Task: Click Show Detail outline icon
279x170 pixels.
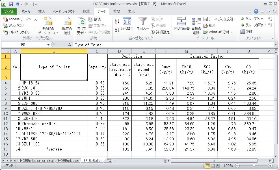Action: point(270,19)
